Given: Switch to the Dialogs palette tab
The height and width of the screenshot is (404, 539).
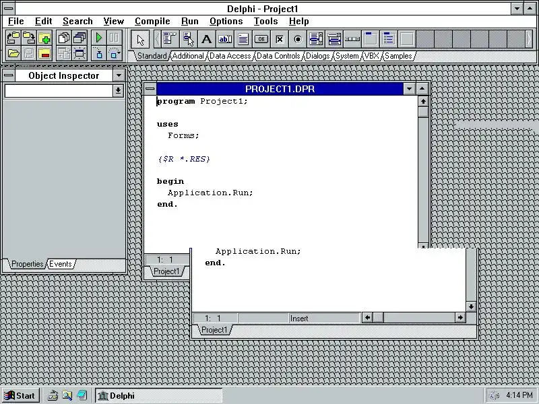Looking at the screenshot, I should tap(317, 56).
